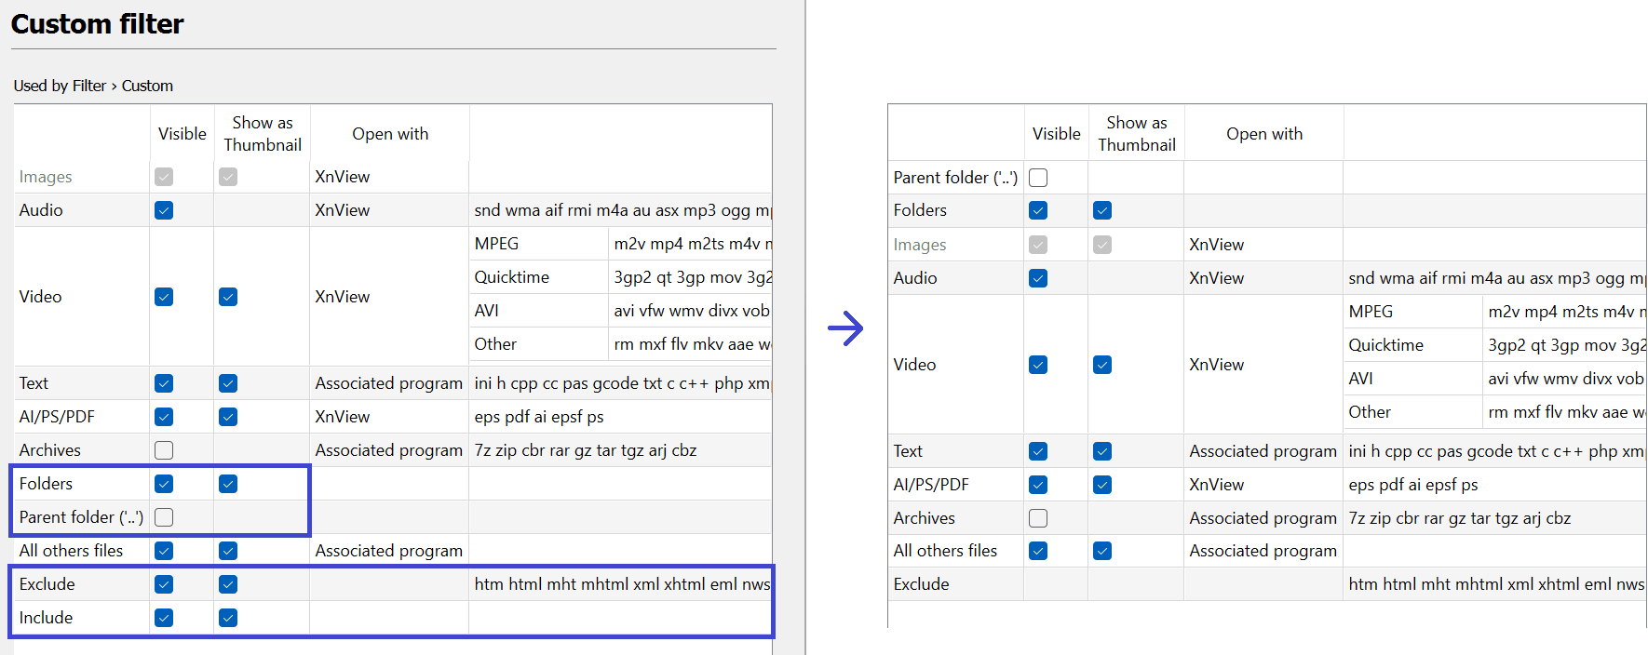Toggle Video Show as Thumbnail in right table
The height and width of the screenshot is (655, 1648).
click(x=1102, y=365)
